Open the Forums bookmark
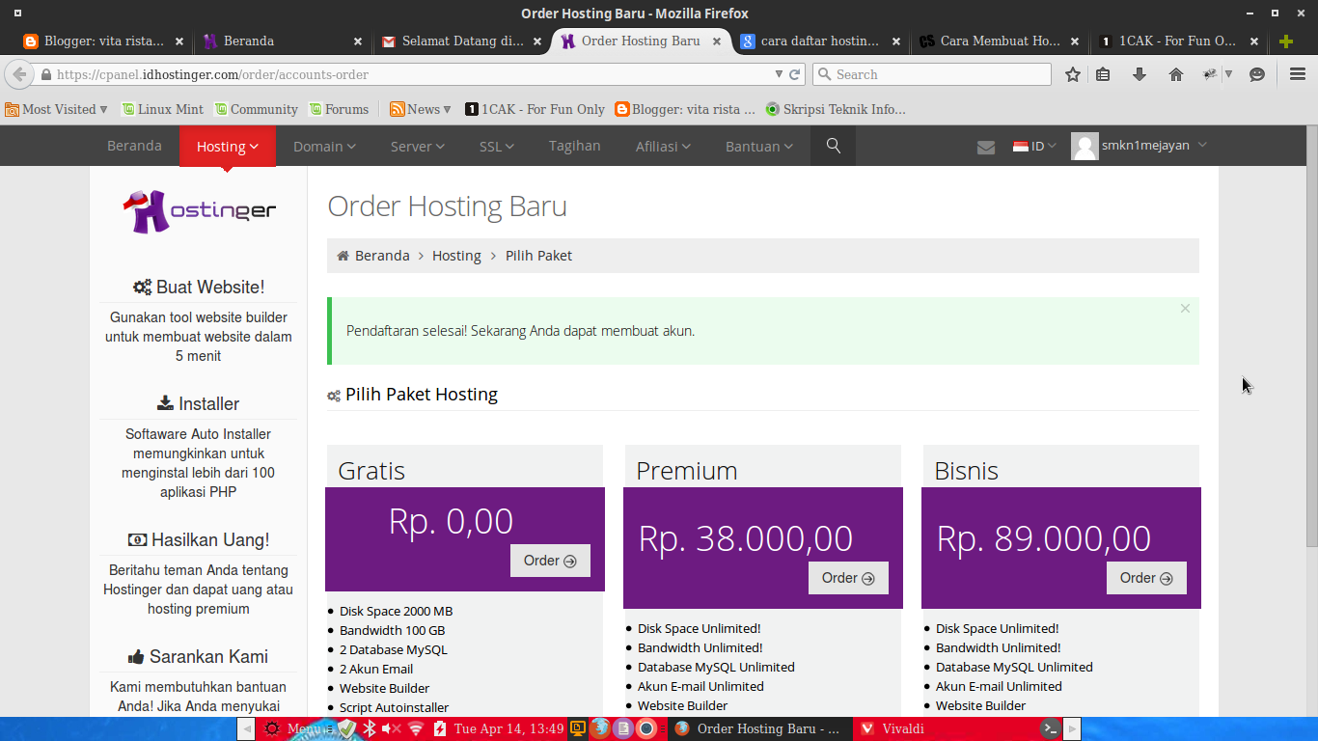 pyautogui.click(x=339, y=109)
